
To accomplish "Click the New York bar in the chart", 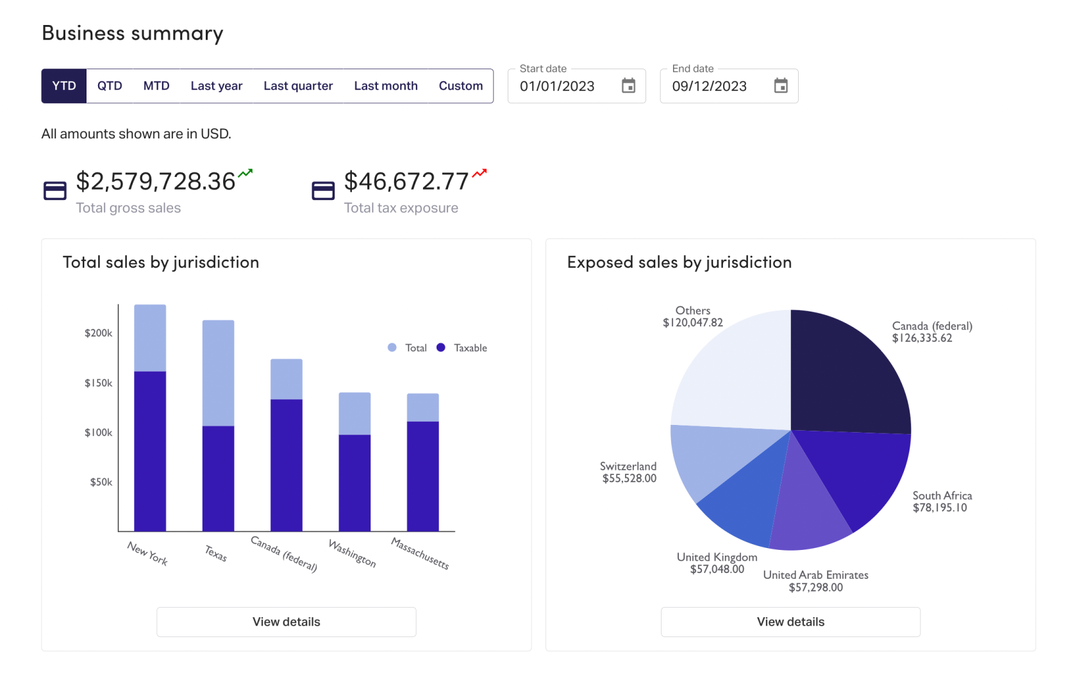I will pos(150,449).
